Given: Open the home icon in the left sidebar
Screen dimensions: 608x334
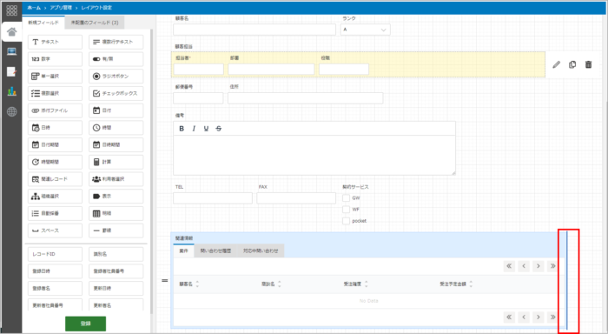Looking at the screenshot, I should [11, 32].
